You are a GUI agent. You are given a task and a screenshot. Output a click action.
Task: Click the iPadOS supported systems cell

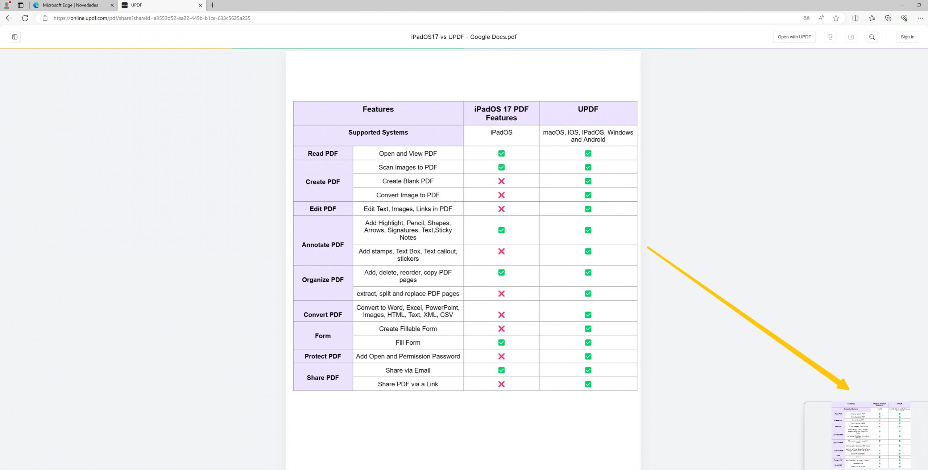click(501, 136)
